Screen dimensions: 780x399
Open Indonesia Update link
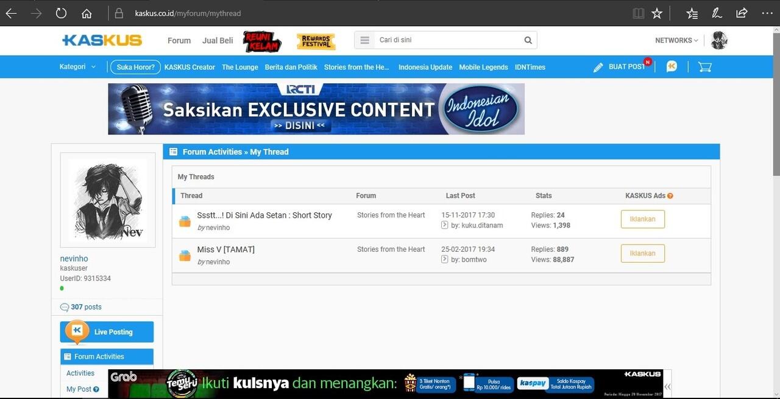pos(425,68)
